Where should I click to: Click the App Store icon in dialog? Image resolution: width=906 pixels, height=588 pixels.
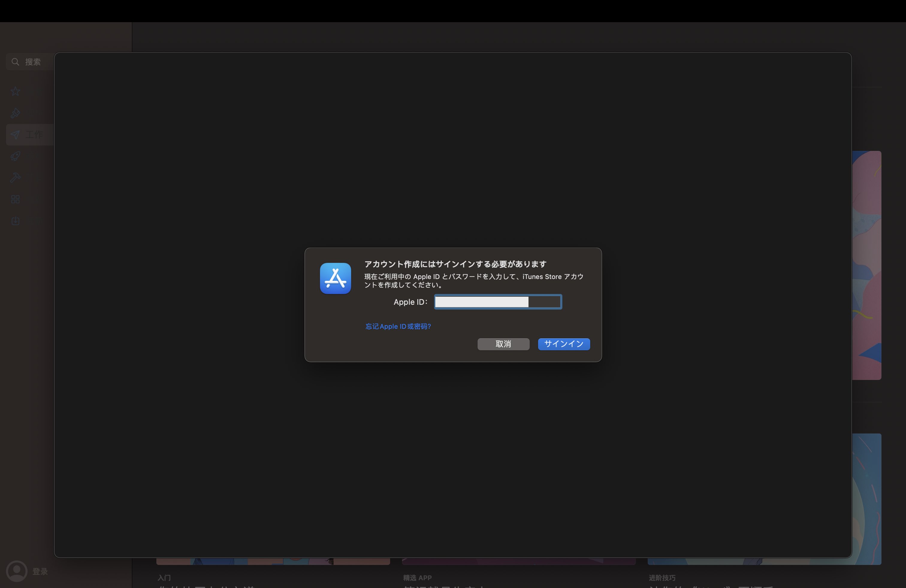coord(335,278)
